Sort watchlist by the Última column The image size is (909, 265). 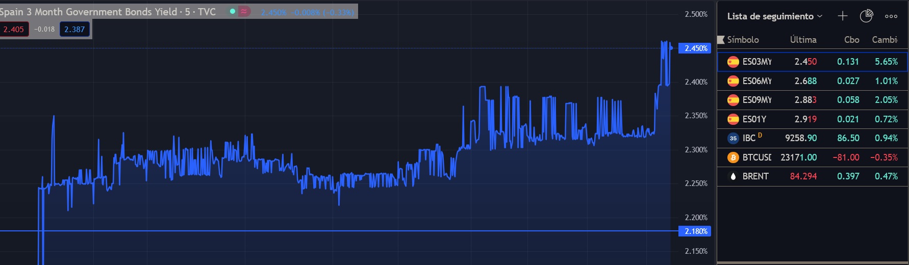click(803, 40)
